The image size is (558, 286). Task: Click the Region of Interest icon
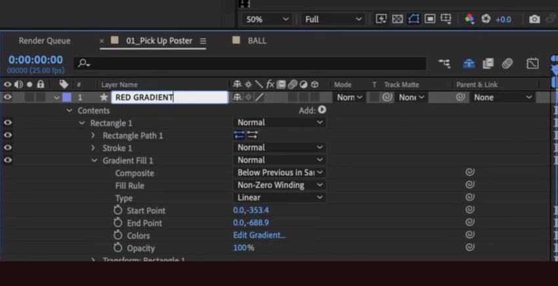pos(430,19)
